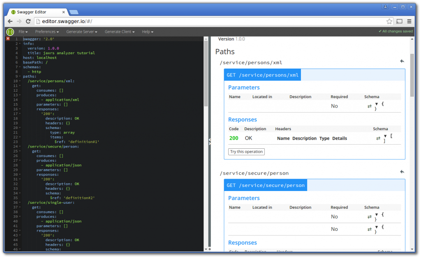Screen dimensions: 421x258
Task: Click the Try this operation button
Action: pyautogui.click(x=246, y=152)
